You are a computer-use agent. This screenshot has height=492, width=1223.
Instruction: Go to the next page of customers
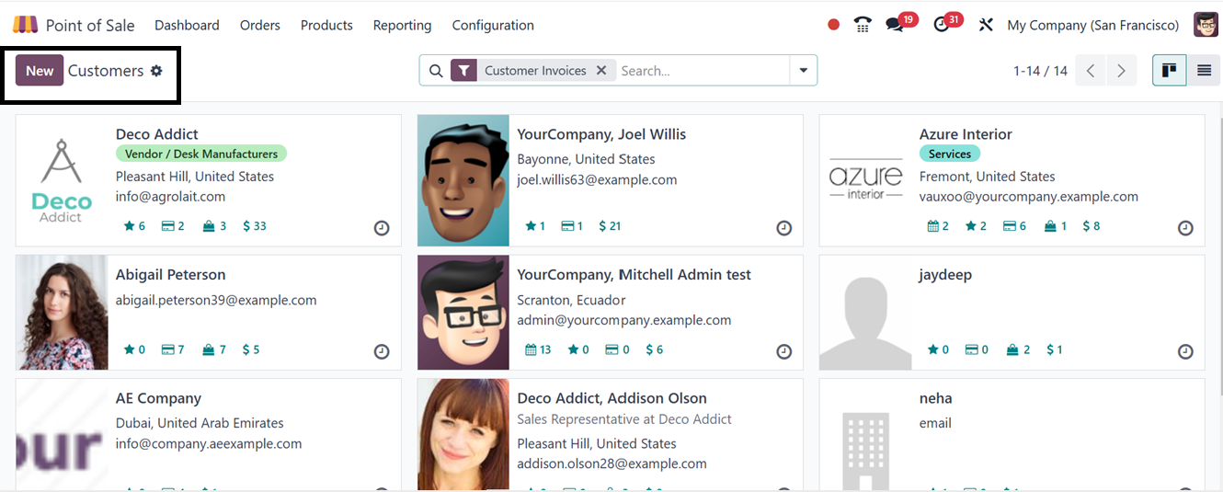coord(1121,71)
